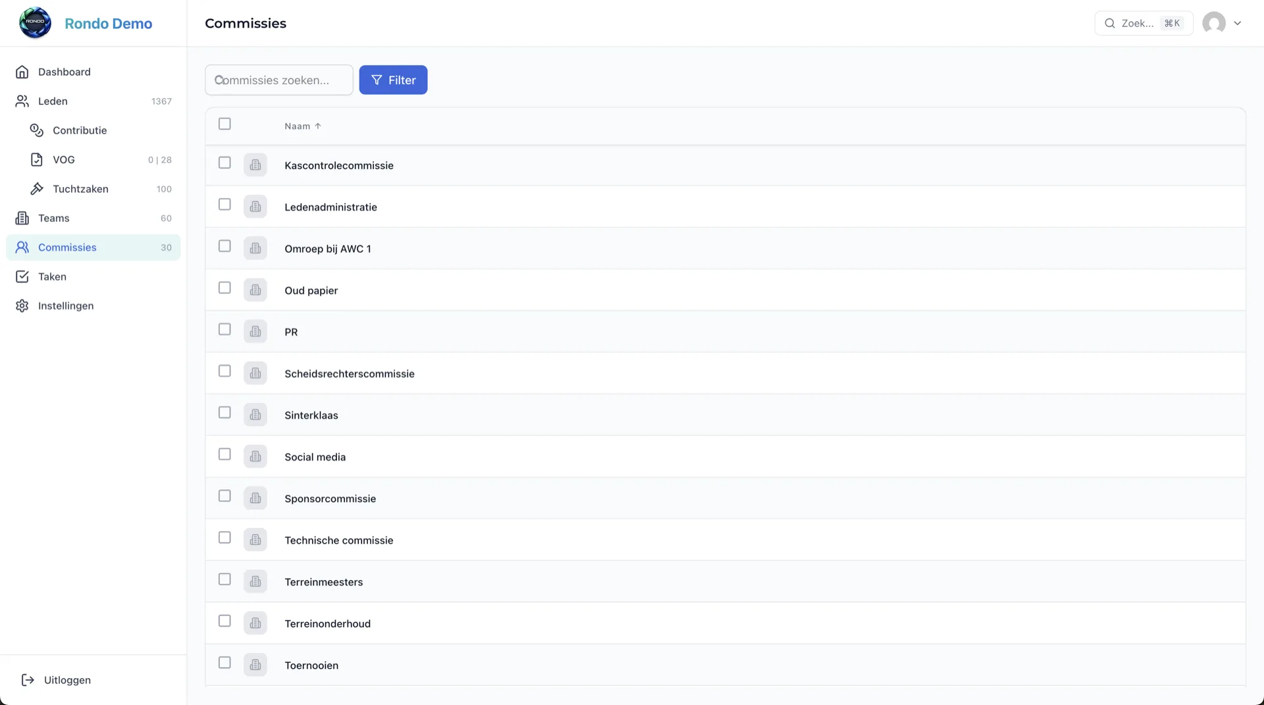The width and height of the screenshot is (1264, 705).
Task: Tick the PR row checkbox
Action: click(224, 329)
